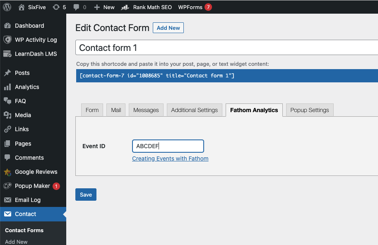Open the Dashboard palette icon
Image resolution: width=378 pixels, height=245 pixels.
(x=7, y=26)
